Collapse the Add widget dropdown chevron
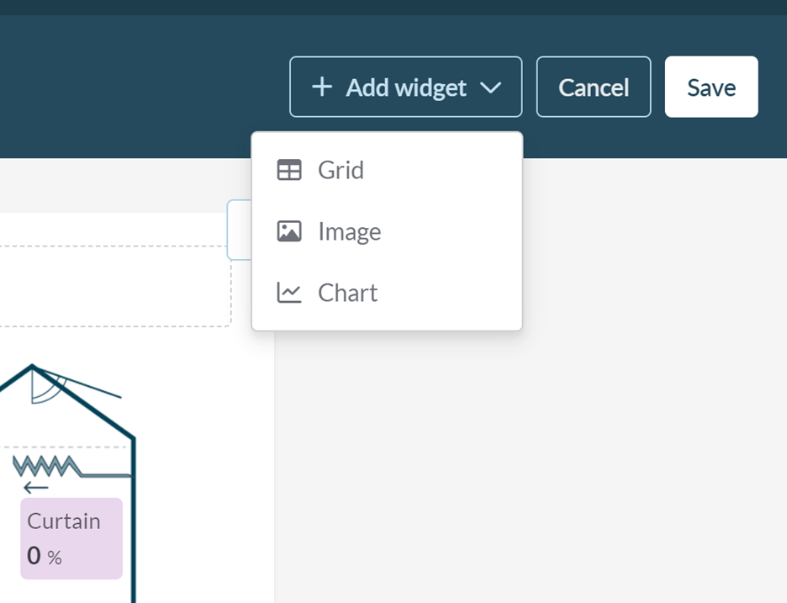The image size is (787, 603). 491,87
